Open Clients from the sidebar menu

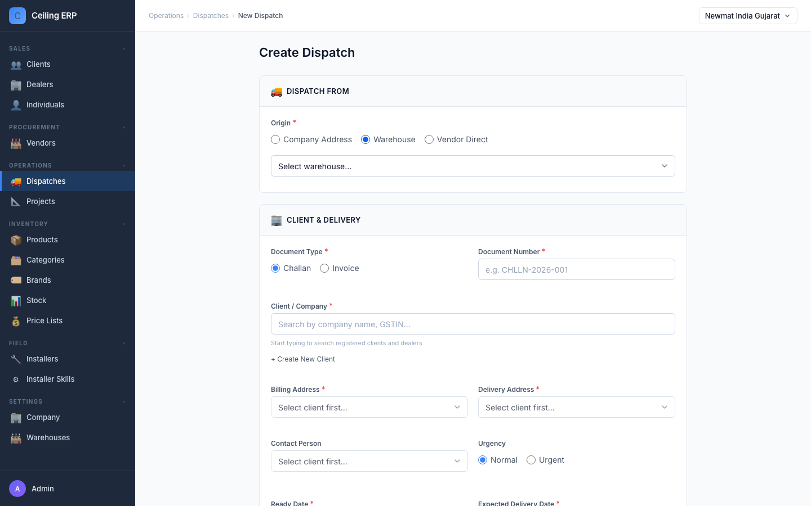coord(68,64)
